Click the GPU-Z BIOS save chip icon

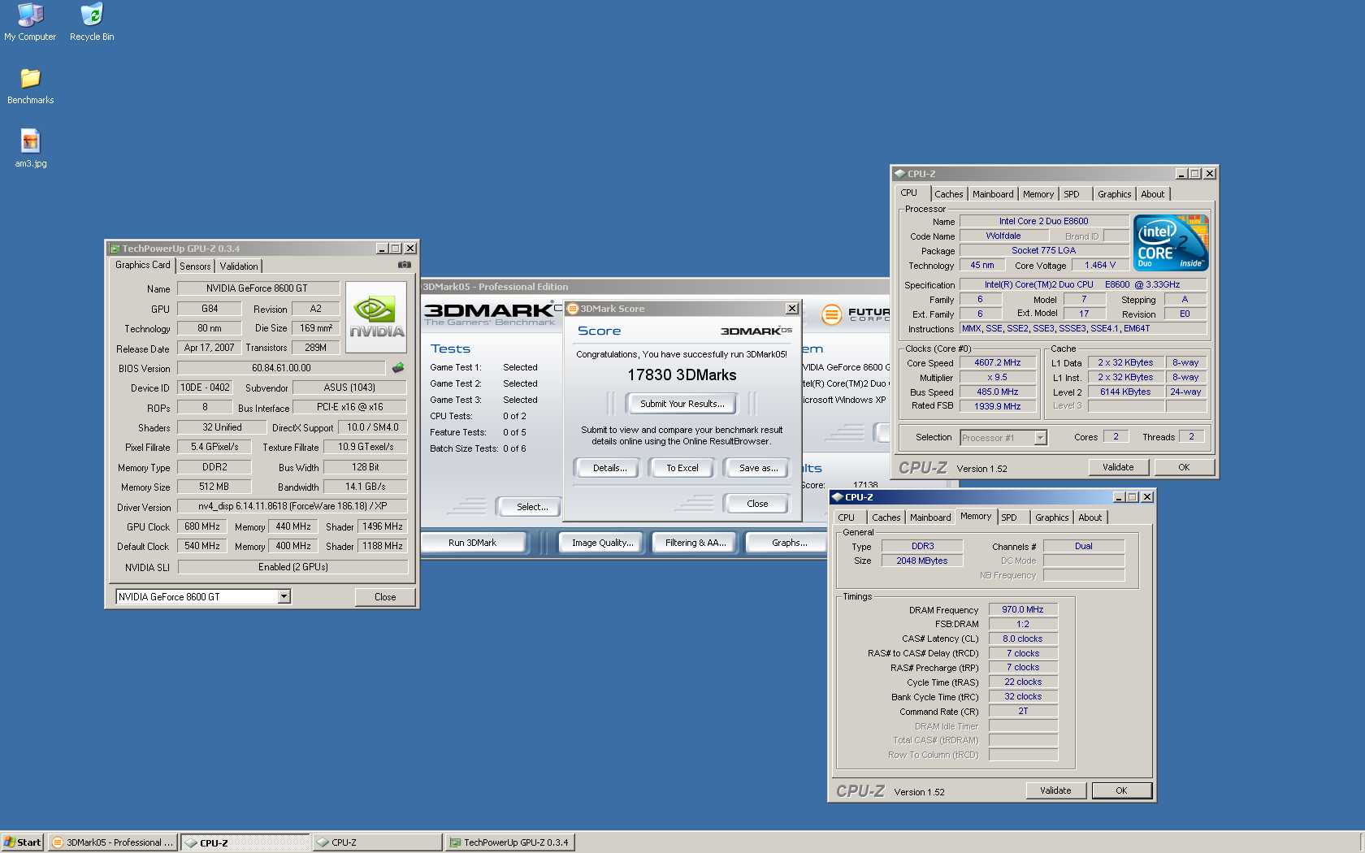(x=398, y=368)
